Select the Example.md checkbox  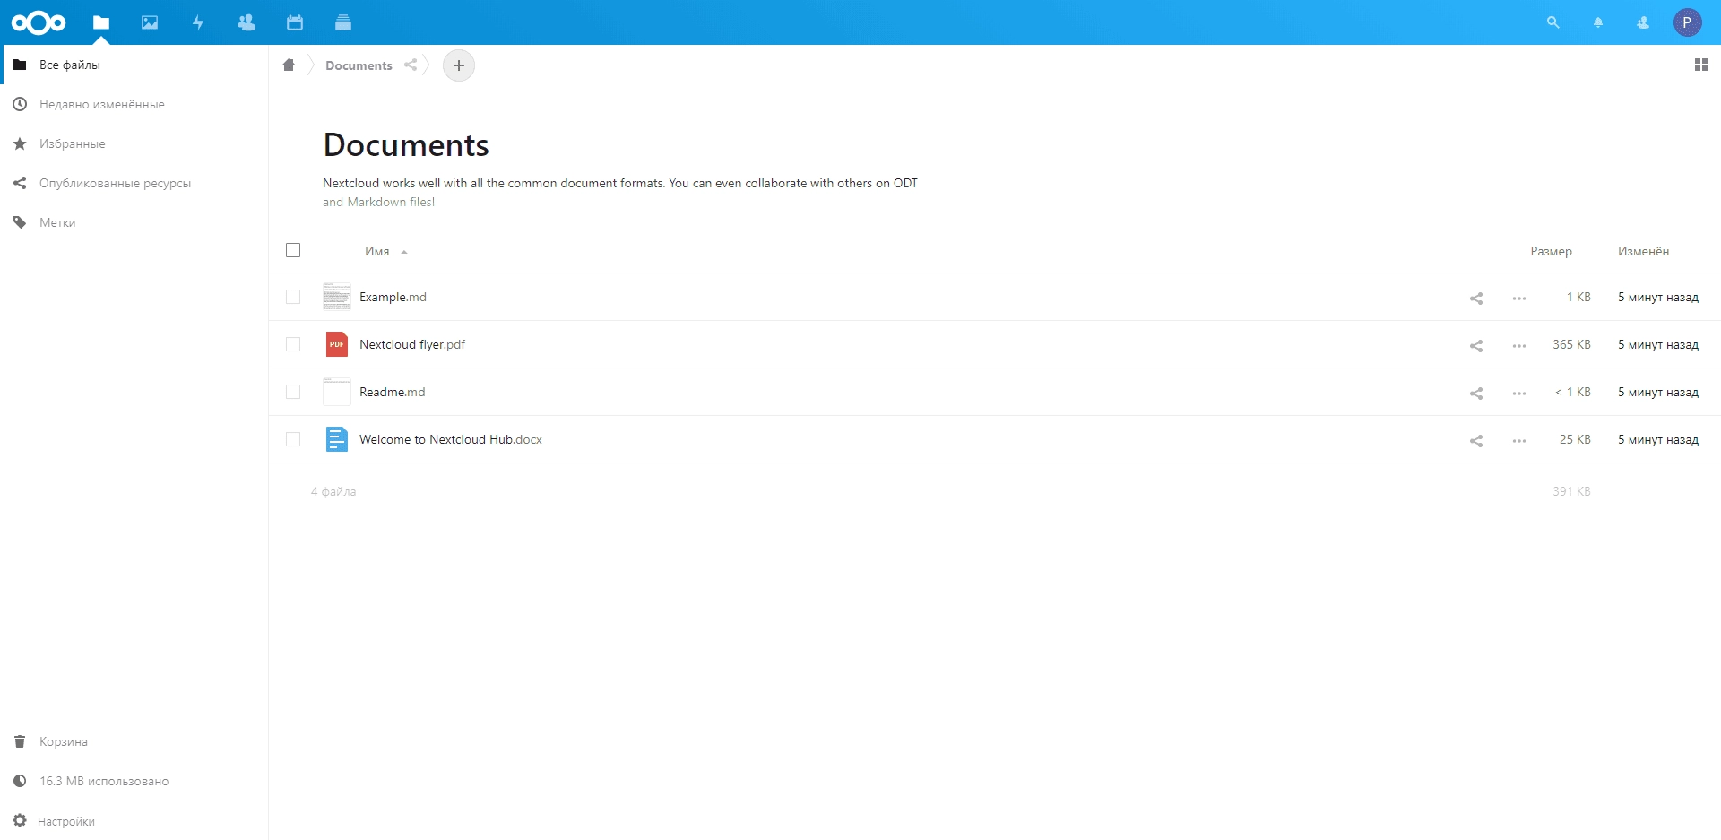coord(293,297)
